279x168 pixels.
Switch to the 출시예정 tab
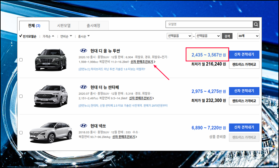point(93,26)
